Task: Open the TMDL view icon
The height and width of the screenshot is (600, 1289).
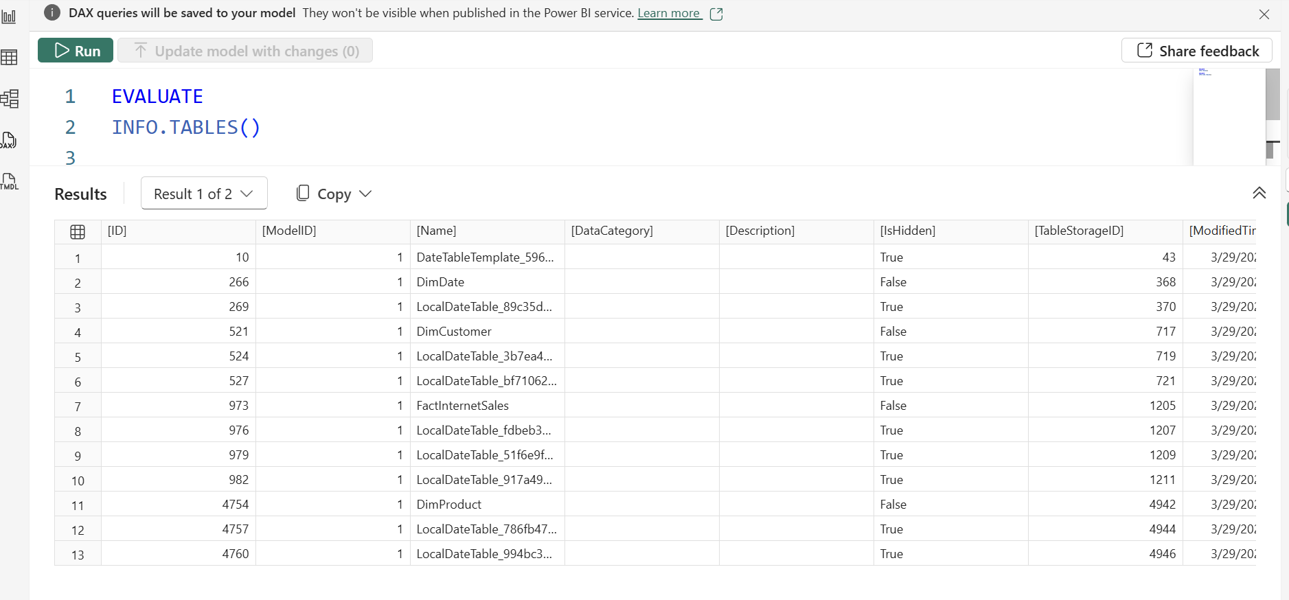Action: coord(9,181)
